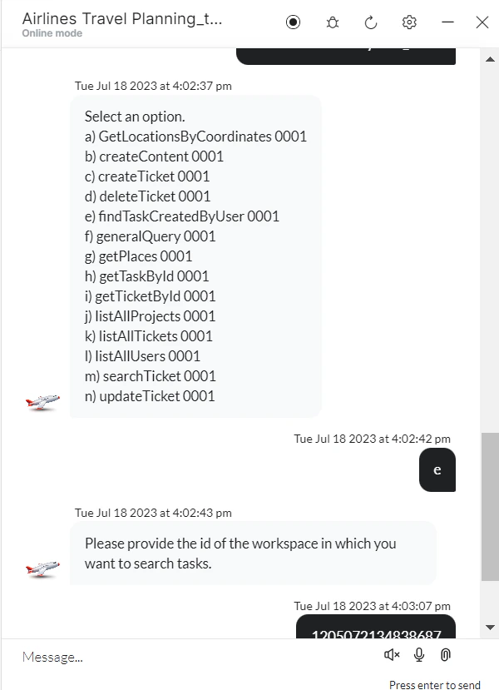Mute chat sounds via speaker icon
The width and height of the screenshot is (499, 690).
point(391,655)
